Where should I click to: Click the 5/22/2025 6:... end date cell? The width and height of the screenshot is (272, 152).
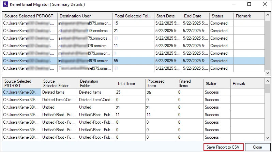[x=195, y=61]
